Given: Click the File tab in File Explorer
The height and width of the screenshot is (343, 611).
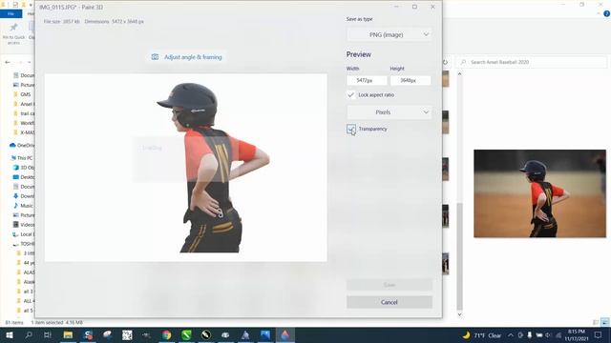Looking at the screenshot, I should pos(11,14).
